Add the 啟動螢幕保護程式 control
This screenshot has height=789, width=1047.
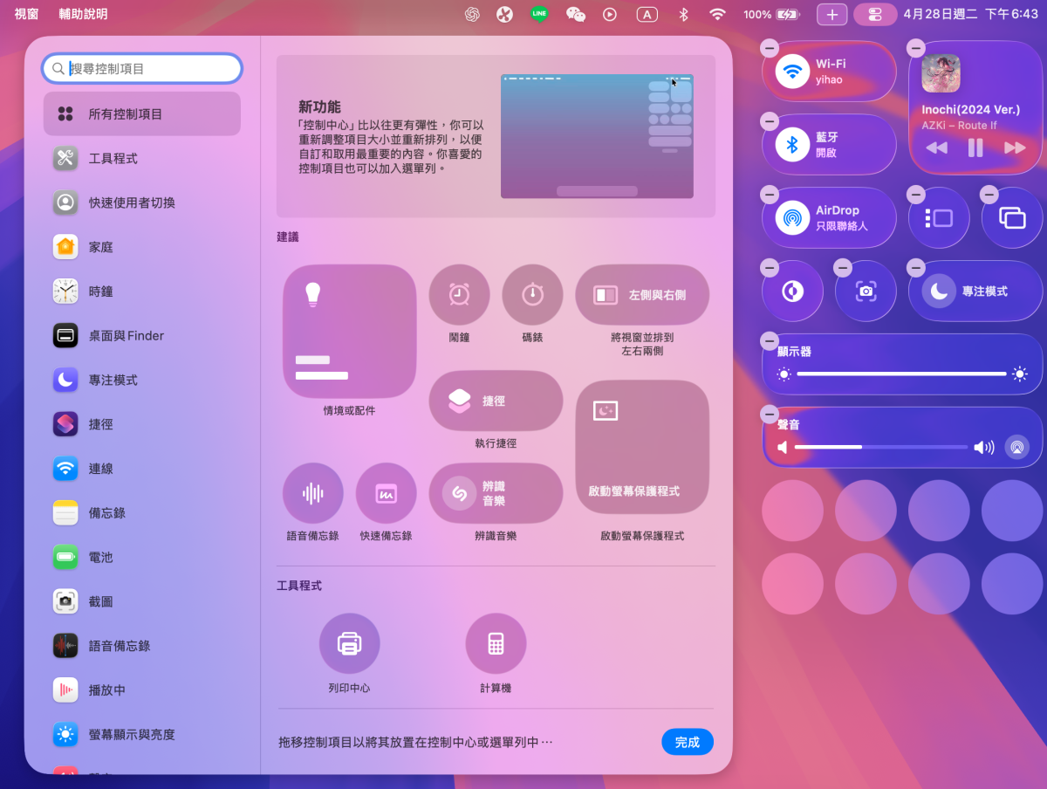pyautogui.click(x=642, y=447)
